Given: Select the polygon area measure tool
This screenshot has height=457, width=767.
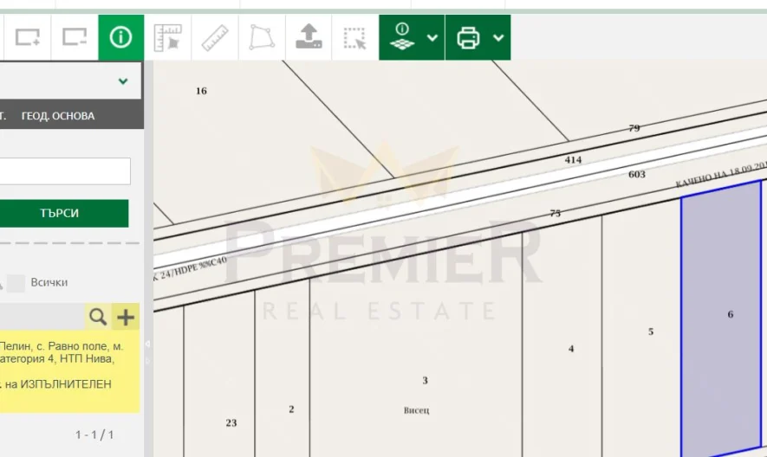Looking at the screenshot, I should click(x=261, y=37).
